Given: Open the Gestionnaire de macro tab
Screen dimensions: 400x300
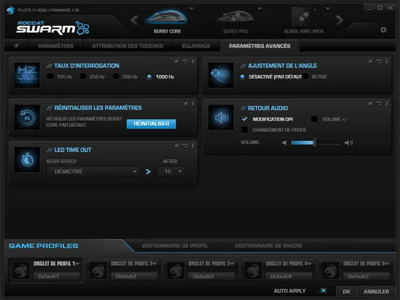Looking at the screenshot, I should [x=268, y=246].
